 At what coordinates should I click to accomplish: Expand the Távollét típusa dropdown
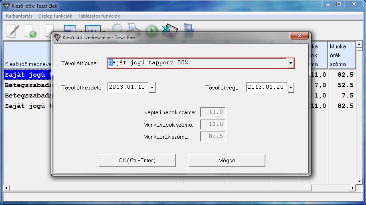coord(291,63)
